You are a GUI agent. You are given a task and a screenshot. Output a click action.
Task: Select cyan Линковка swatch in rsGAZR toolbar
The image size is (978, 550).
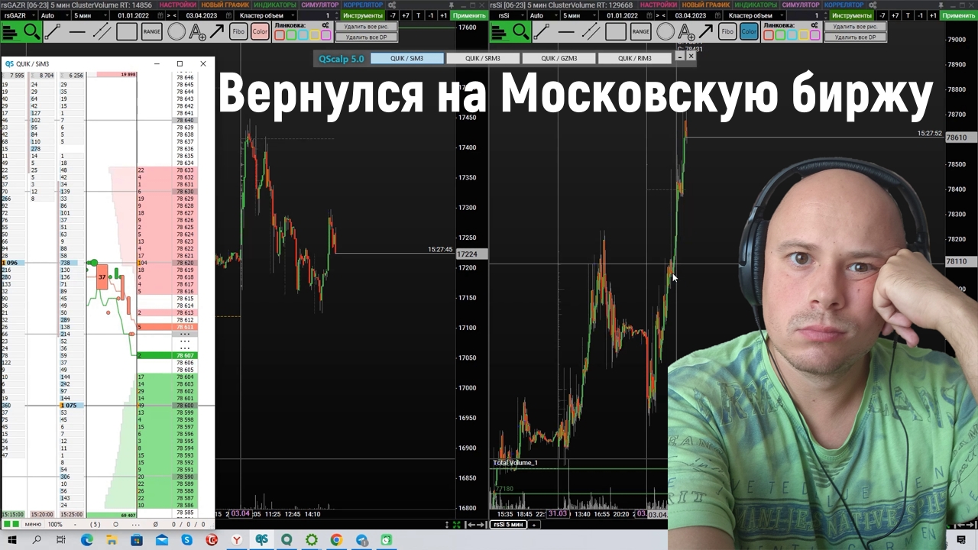(303, 35)
